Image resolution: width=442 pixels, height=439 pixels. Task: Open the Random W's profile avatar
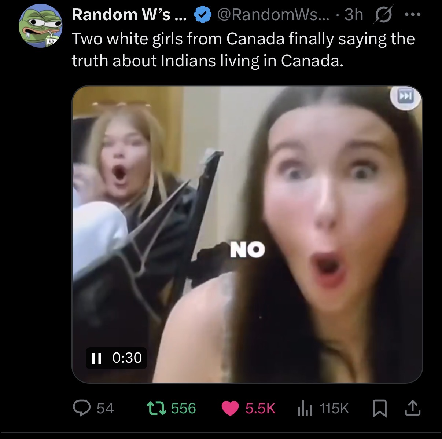pyautogui.click(x=40, y=26)
